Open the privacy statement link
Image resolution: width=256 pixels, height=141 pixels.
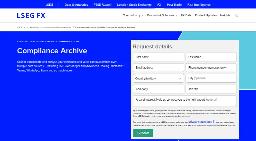pos(199,122)
